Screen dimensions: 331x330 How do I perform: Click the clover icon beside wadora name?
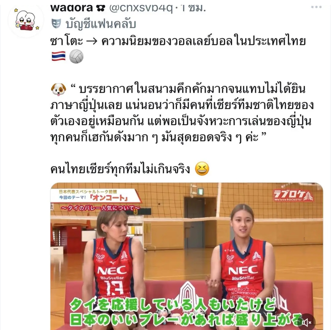point(101,8)
